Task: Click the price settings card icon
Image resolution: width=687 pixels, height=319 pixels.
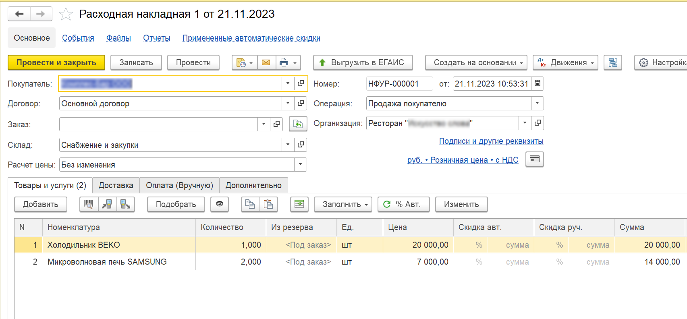Action: click(535, 159)
